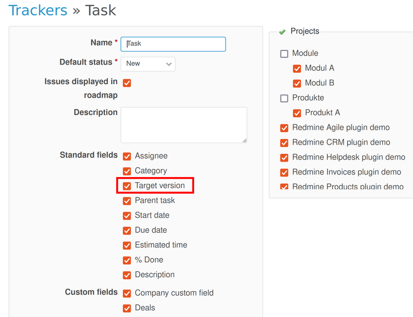The height and width of the screenshot is (317, 413).
Task: Uncheck Redmine Agile plugin demo project
Action: pos(284,128)
